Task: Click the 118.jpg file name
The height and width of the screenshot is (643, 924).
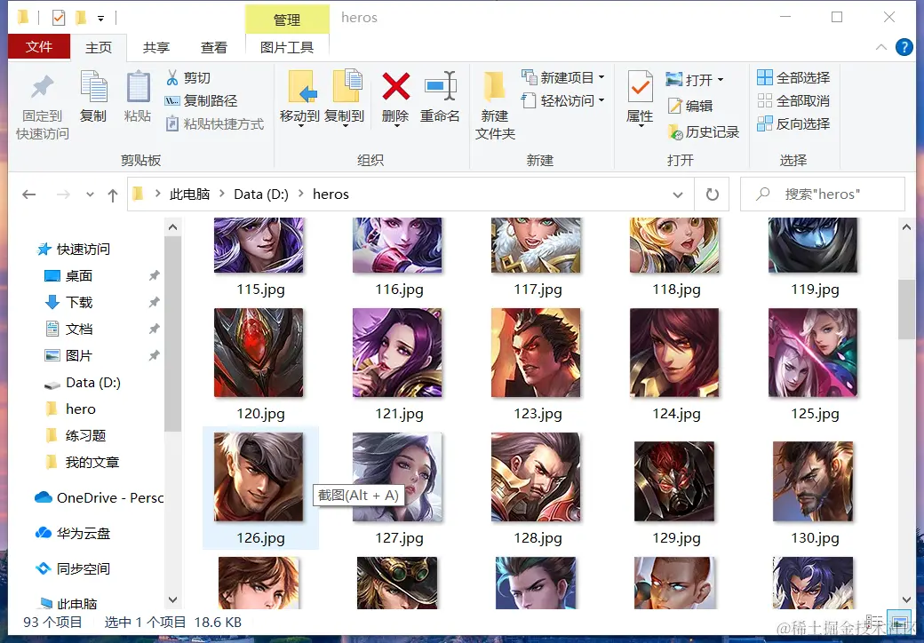Action: tap(676, 290)
